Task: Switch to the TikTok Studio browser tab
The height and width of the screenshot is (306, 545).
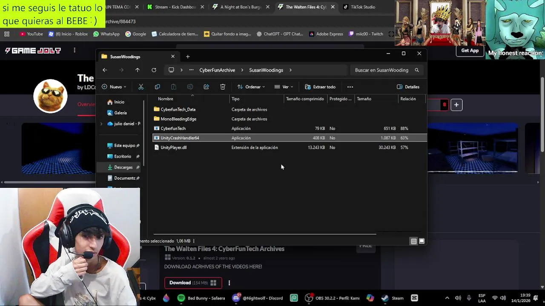Action: (x=363, y=7)
